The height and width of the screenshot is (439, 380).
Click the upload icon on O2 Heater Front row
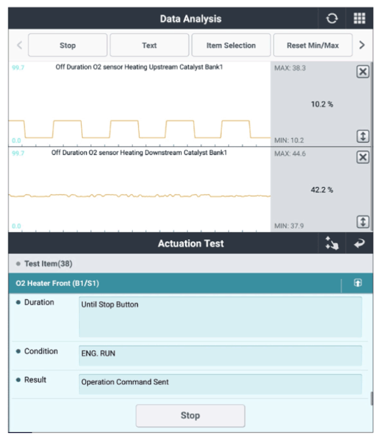click(x=358, y=283)
